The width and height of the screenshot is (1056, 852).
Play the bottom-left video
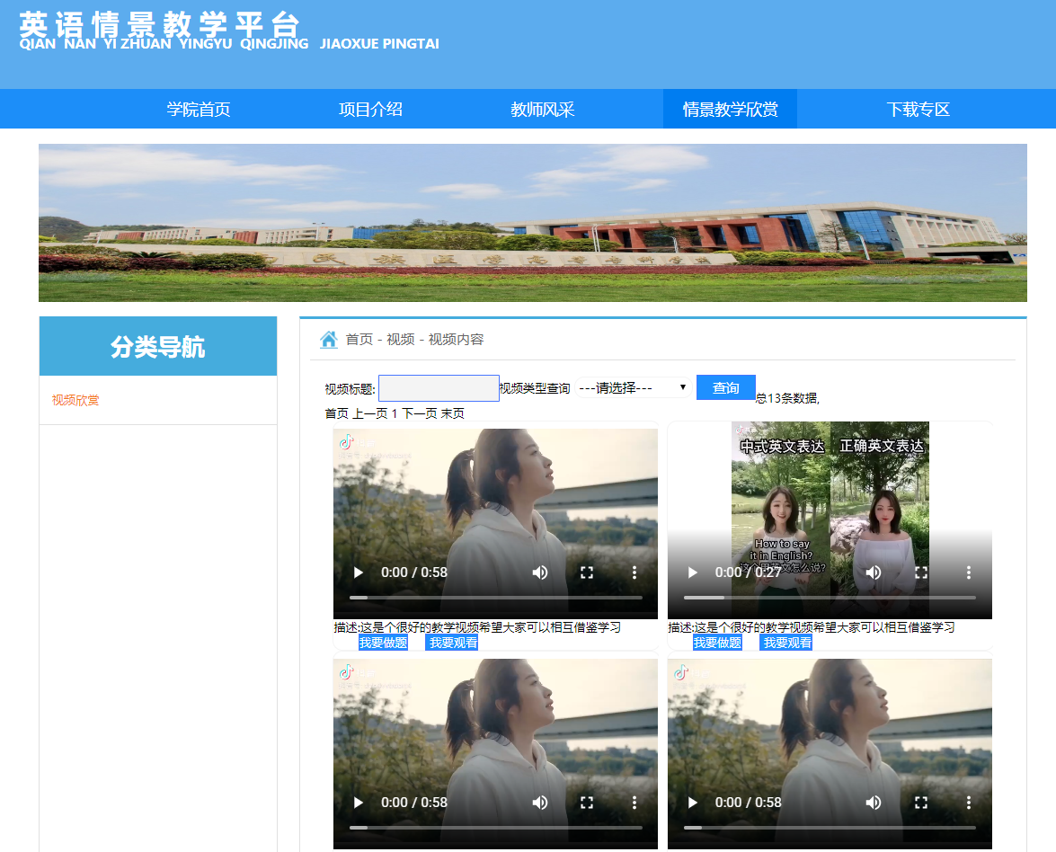point(359,803)
